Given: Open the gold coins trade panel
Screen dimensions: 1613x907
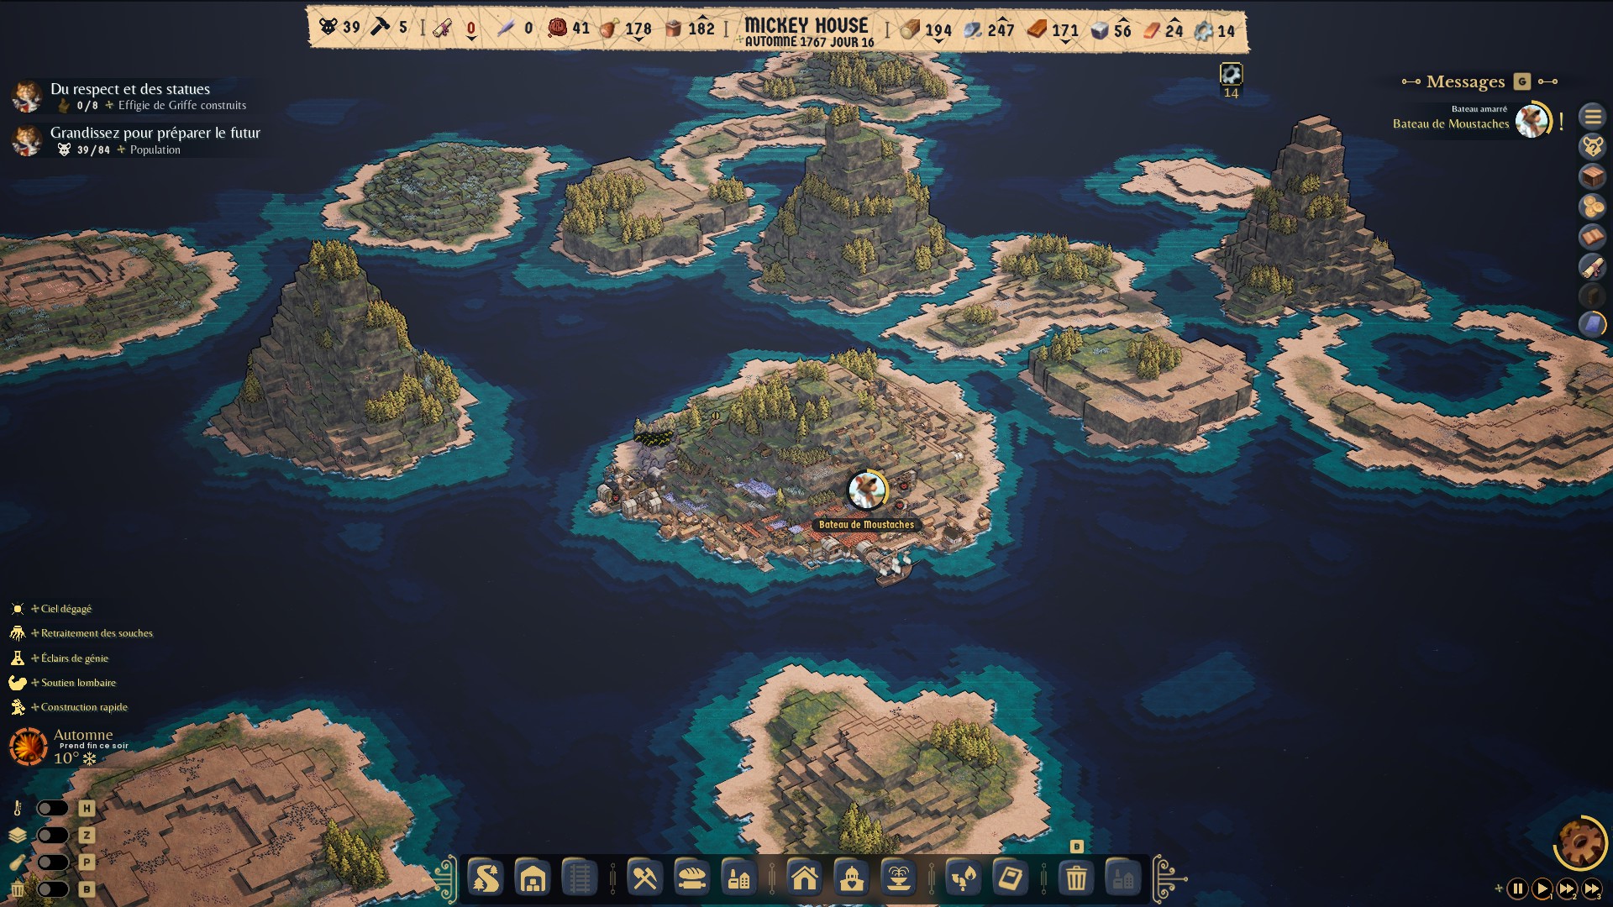Looking at the screenshot, I should click(1592, 207).
